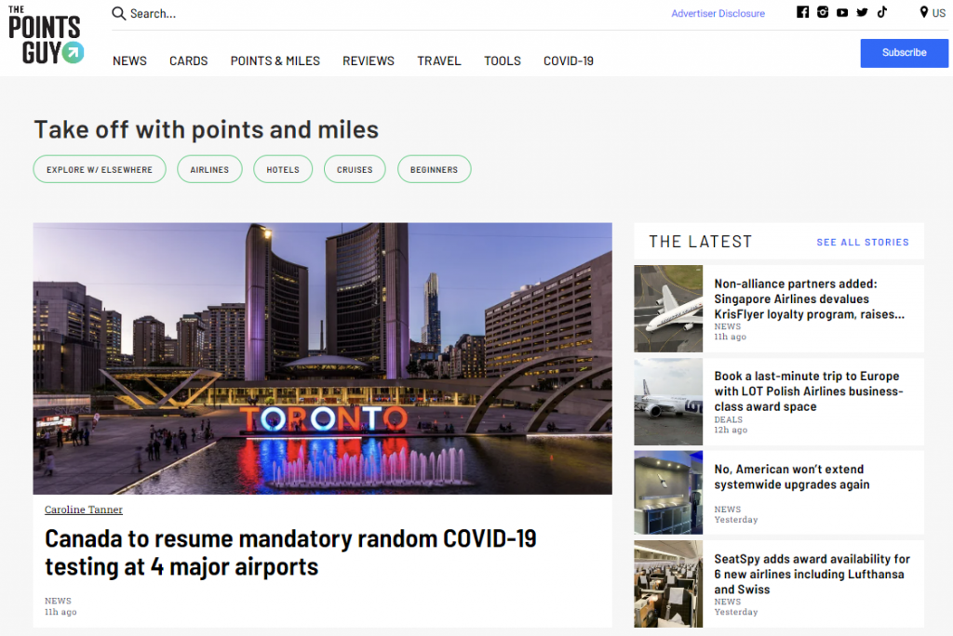Click the Toronto featured article image
The image size is (953, 636).
[322, 358]
